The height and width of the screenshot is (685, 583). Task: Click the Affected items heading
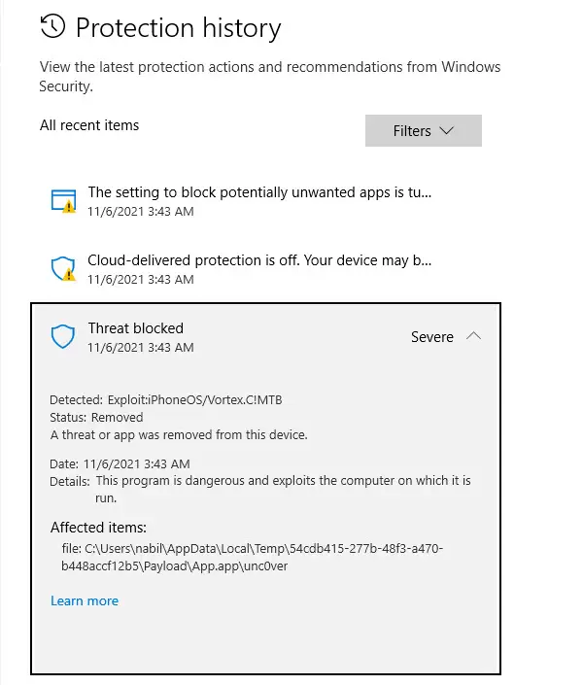(98, 528)
